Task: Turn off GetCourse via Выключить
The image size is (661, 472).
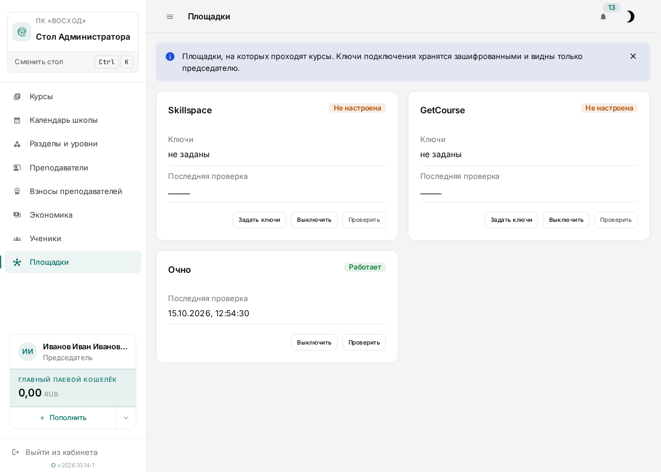Action: point(566,220)
